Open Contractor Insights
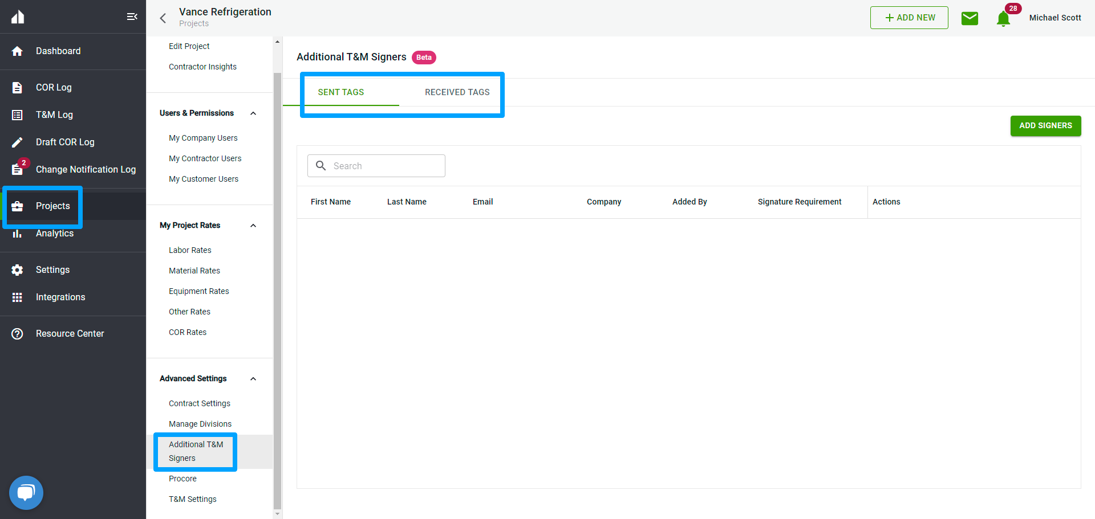This screenshot has width=1095, height=519. [x=202, y=67]
